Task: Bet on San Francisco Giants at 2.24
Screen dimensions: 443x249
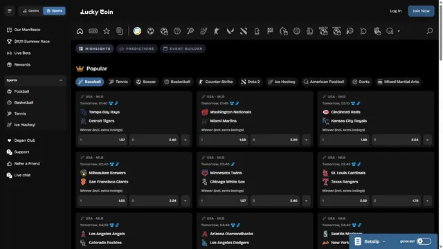Action: [x=154, y=201]
